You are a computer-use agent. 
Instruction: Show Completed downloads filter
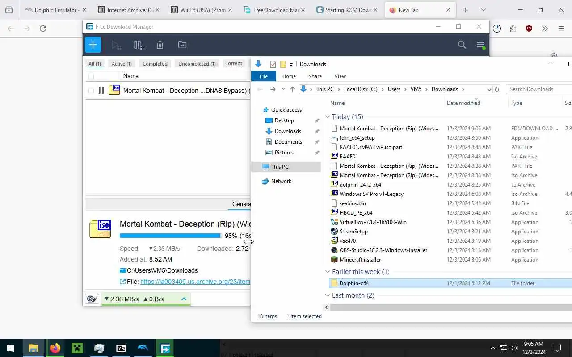coord(155,64)
